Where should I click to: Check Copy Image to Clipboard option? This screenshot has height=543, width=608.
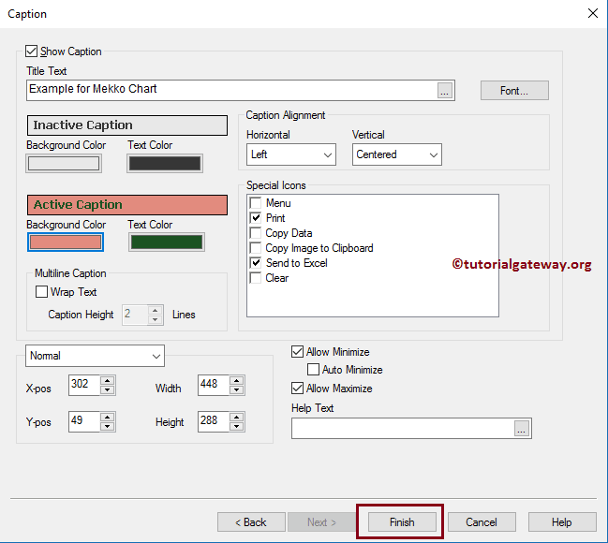[x=256, y=248]
